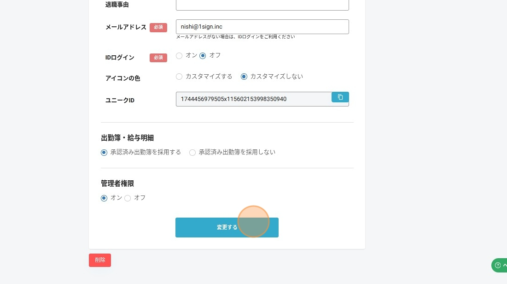507x284 pixels.
Task: Click the アイコンの色 label
Action: tap(123, 78)
